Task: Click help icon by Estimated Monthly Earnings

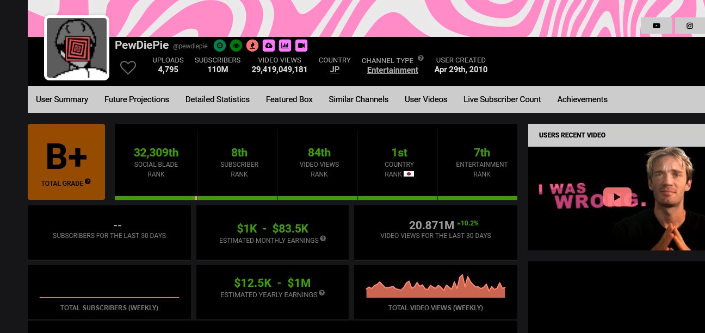Action: pyautogui.click(x=323, y=238)
